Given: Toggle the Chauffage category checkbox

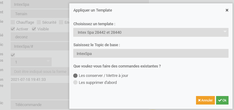Looking at the screenshot, I should point(13,22).
